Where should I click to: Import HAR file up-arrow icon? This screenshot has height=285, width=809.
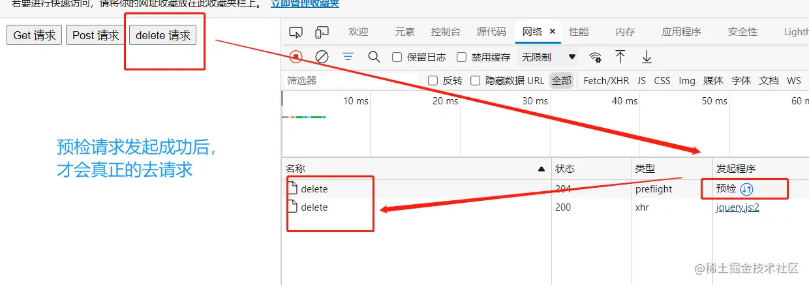click(x=620, y=57)
